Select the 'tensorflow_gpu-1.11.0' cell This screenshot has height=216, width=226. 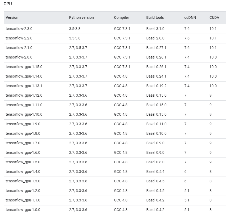point(24,105)
